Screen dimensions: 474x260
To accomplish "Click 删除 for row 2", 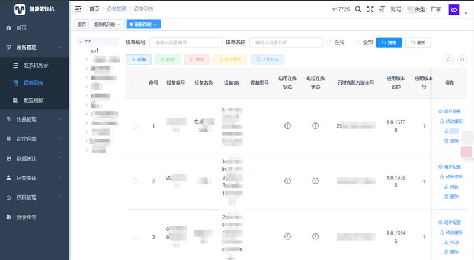I will pos(451,196).
